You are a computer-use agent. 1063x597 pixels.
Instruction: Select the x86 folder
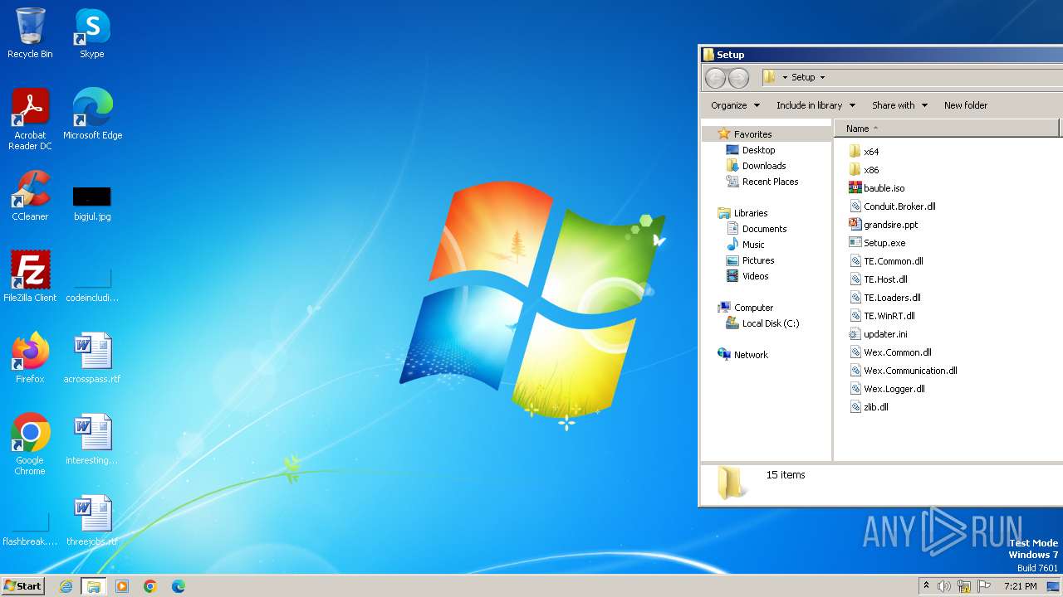pyautogui.click(x=870, y=170)
